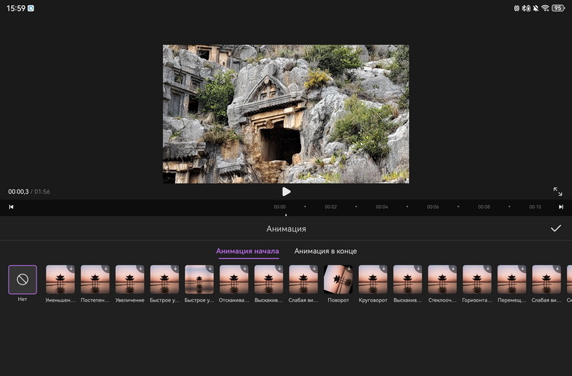Confirm animation with the checkmark

tap(556, 228)
